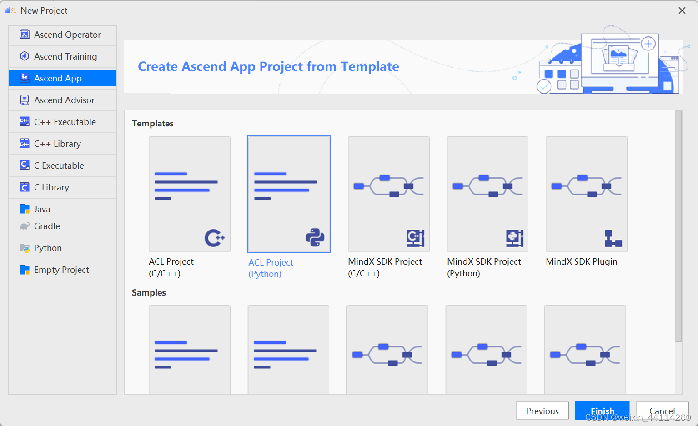
Task: Click the 'ACL Project (Python)' label text
Action: (x=271, y=268)
